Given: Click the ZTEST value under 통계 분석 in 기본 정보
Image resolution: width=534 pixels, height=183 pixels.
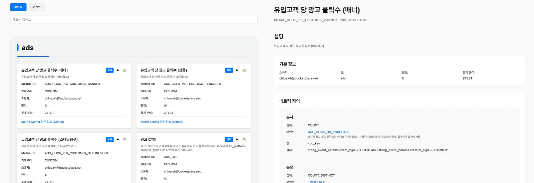Looking at the screenshot, I should pos(468,79).
